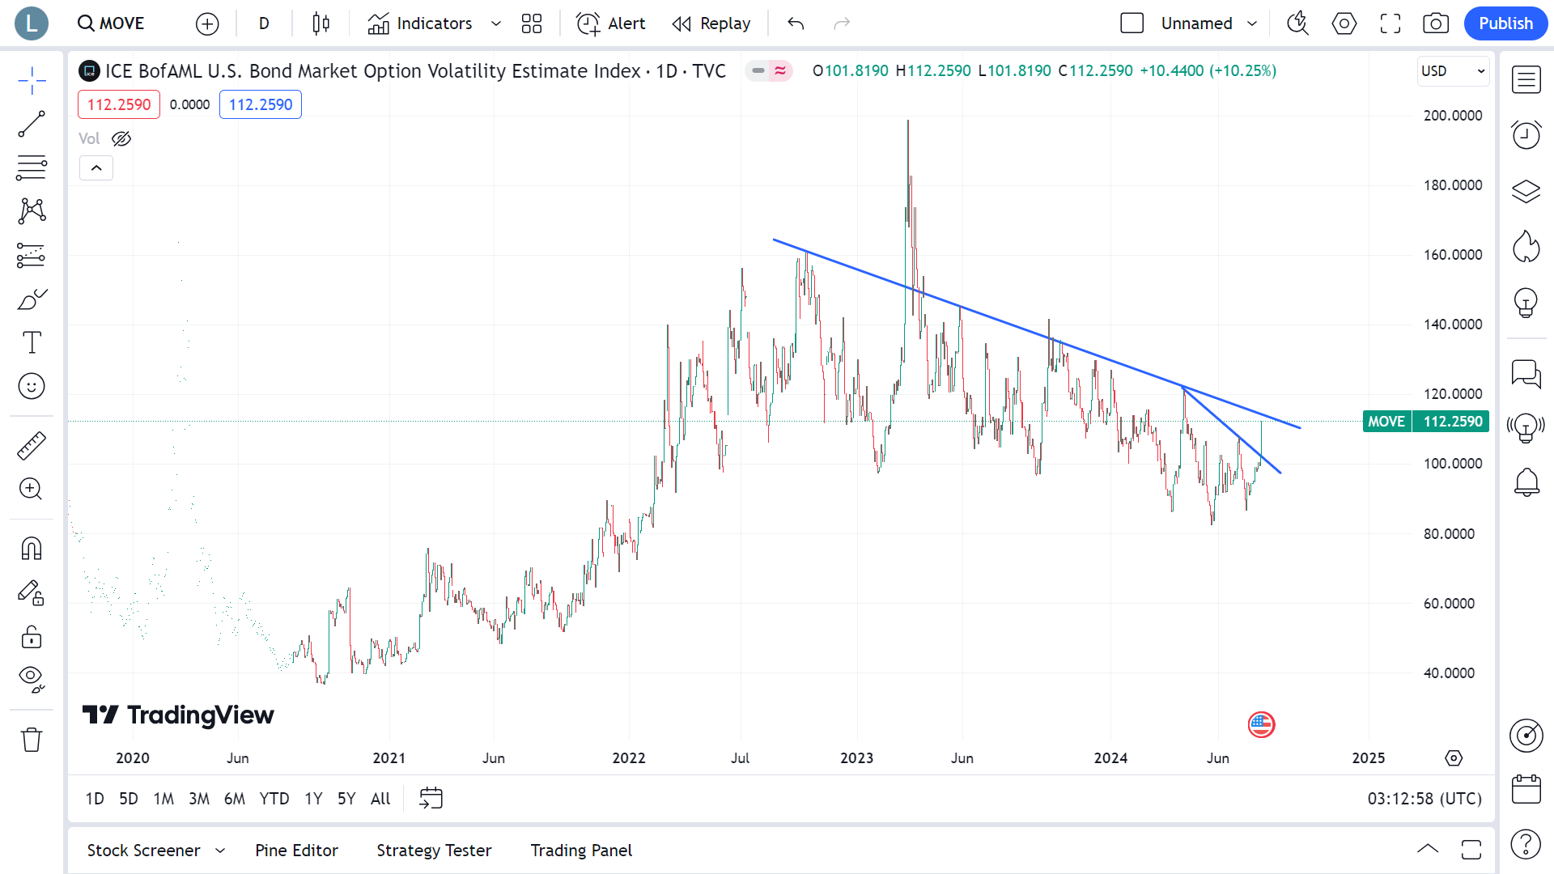Change the D time interval
Viewport: 1554px width, 874px height.
pyautogui.click(x=264, y=23)
